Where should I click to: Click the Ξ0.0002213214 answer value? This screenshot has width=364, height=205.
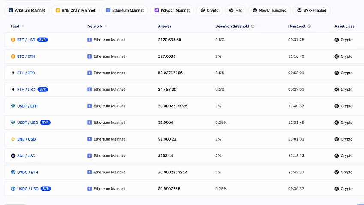pos(172,173)
